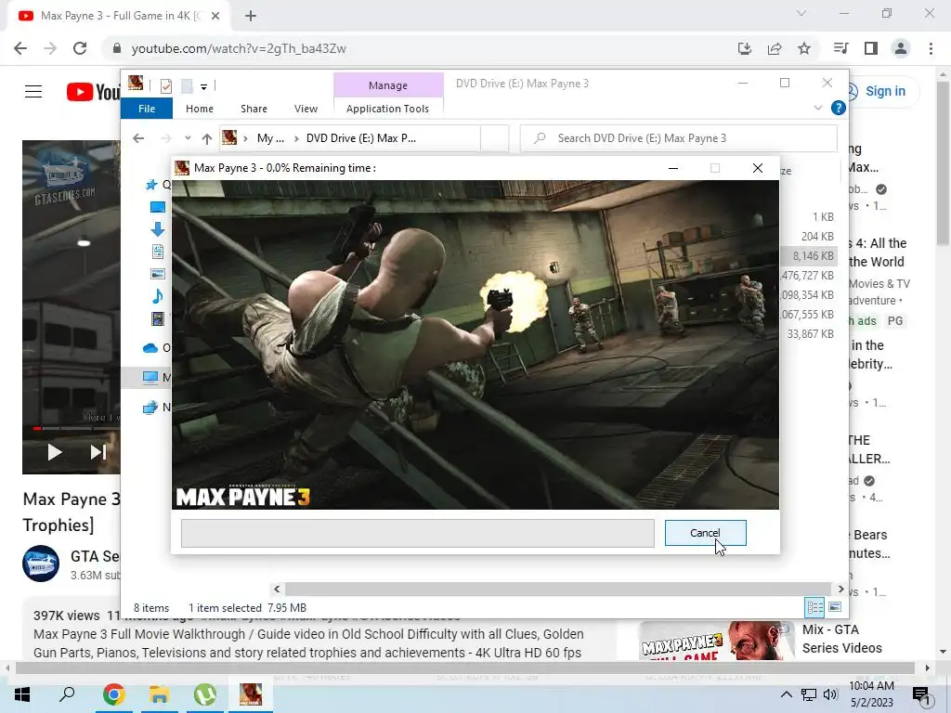Click the 8,146 KB file size cell
Image resolution: width=951 pixels, height=713 pixels.
(813, 256)
